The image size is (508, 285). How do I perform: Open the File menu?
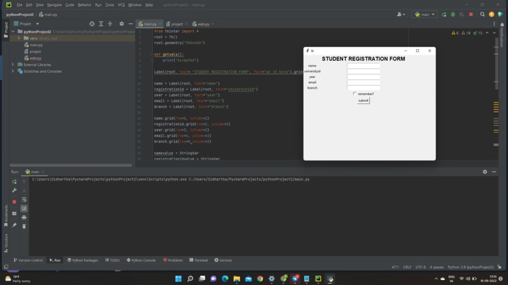[20, 5]
